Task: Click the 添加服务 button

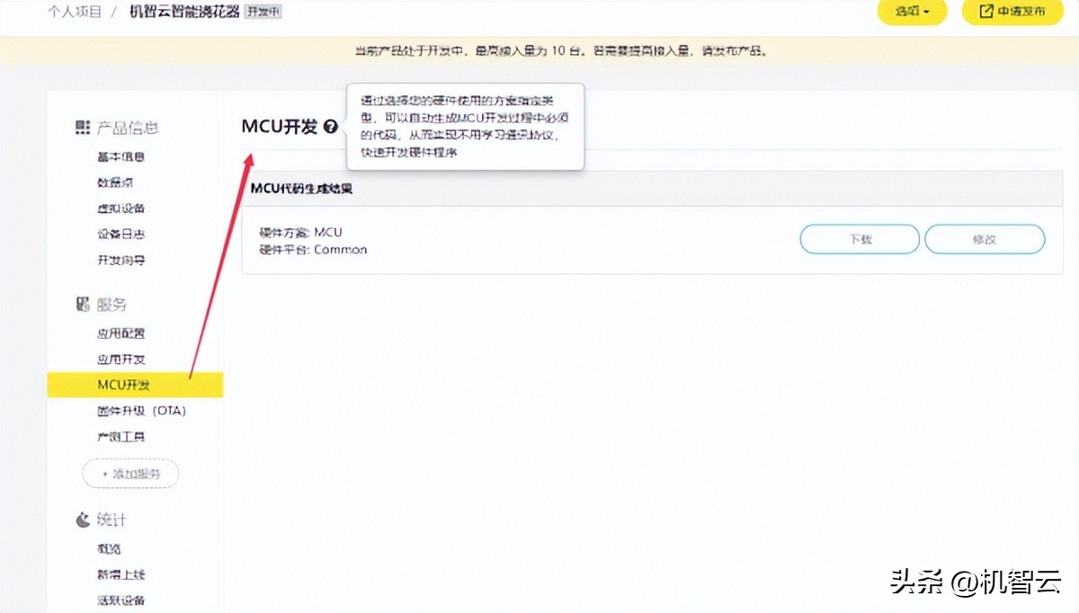Action: (130, 474)
